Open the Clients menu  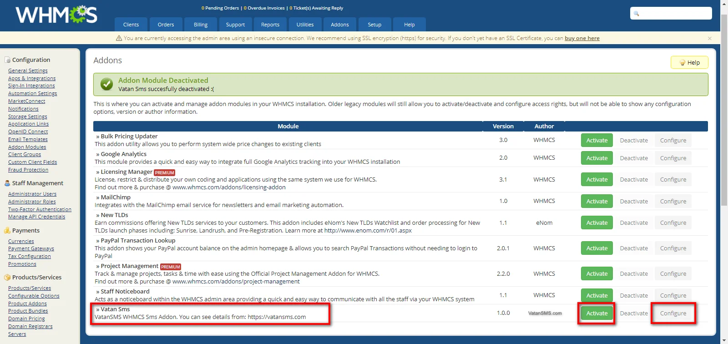[x=131, y=25]
